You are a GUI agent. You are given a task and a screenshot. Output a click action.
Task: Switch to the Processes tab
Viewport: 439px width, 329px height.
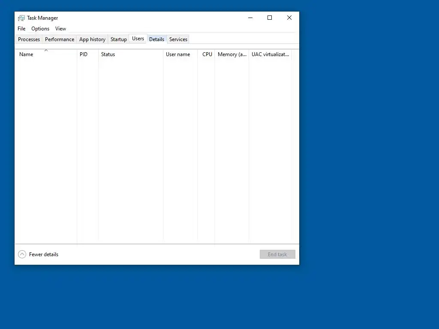[x=29, y=39]
